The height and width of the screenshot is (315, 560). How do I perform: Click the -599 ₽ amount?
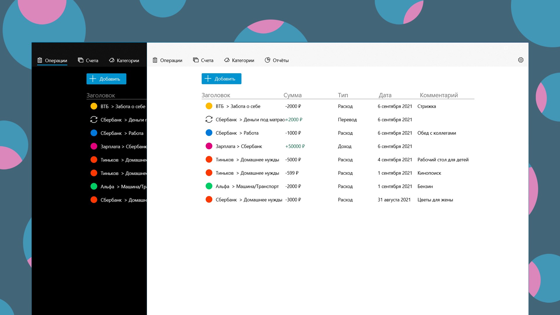292,173
